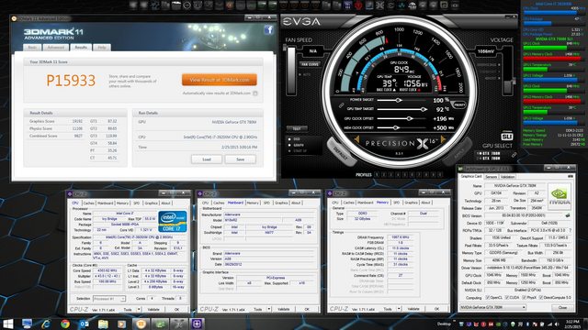Viewport: 588px width, 330px height.
Task: Open Tools dropdown arrow in CPU-Z Mainboard window
Action: coord(269,310)
